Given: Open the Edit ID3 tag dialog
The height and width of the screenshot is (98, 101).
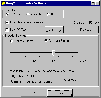Looking at the screenshot, I should [54, 30].
